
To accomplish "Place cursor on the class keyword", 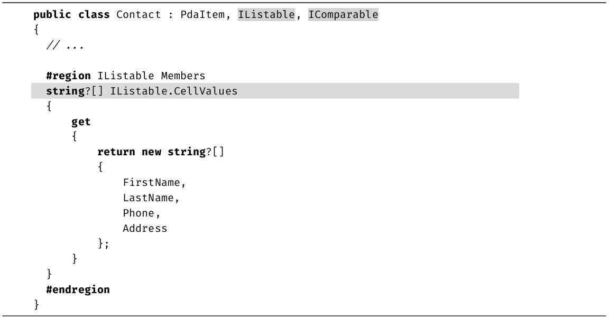I will click(x=94, y=15).
